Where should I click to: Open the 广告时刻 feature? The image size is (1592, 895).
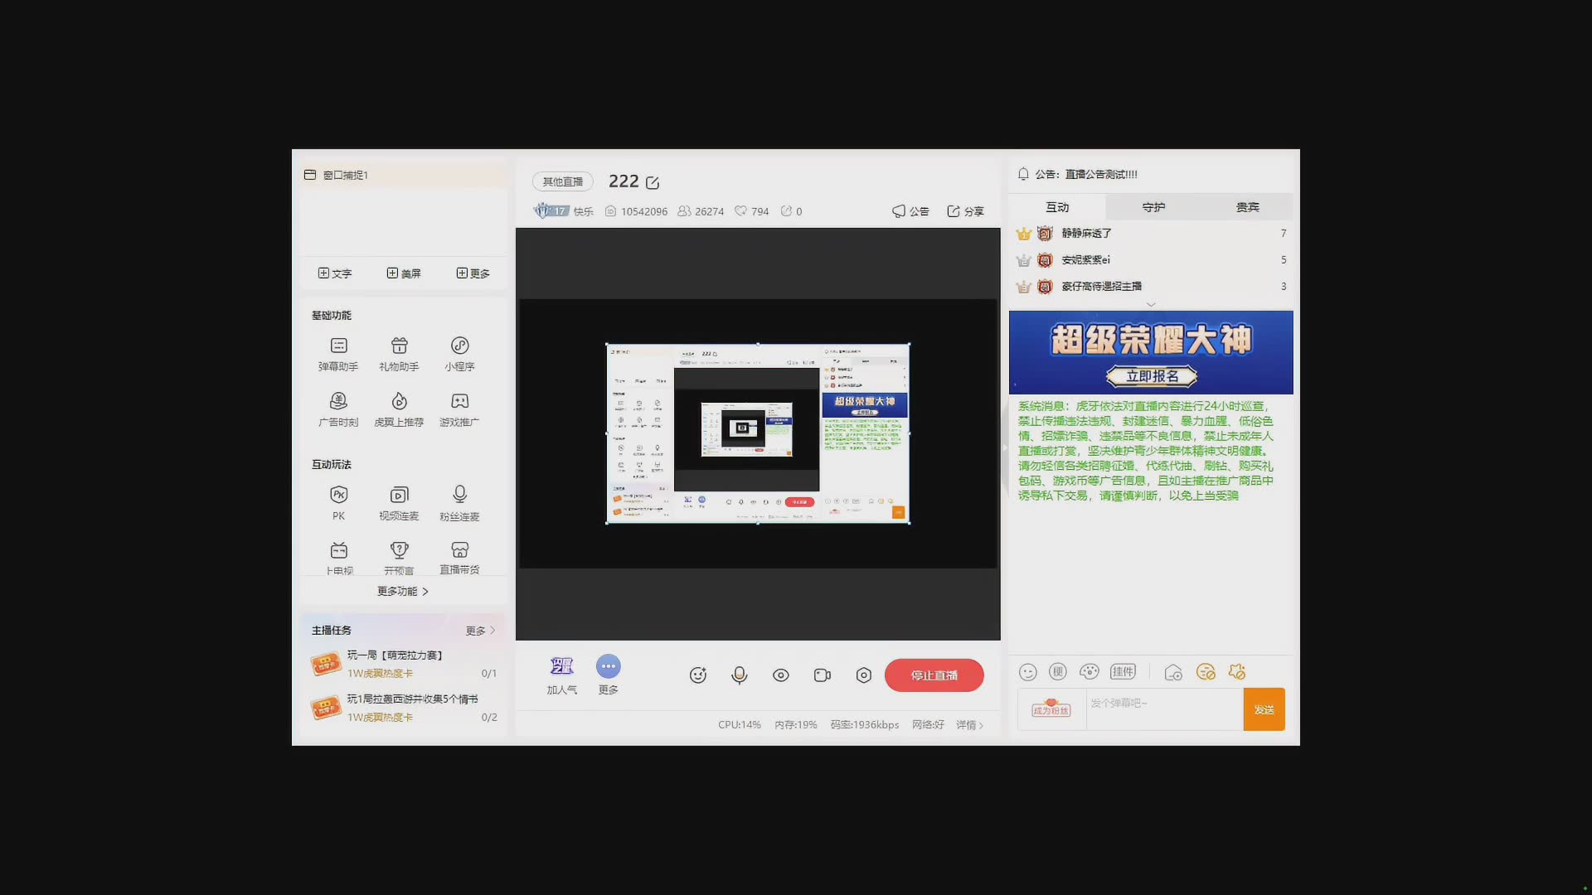tap(338, 409)
